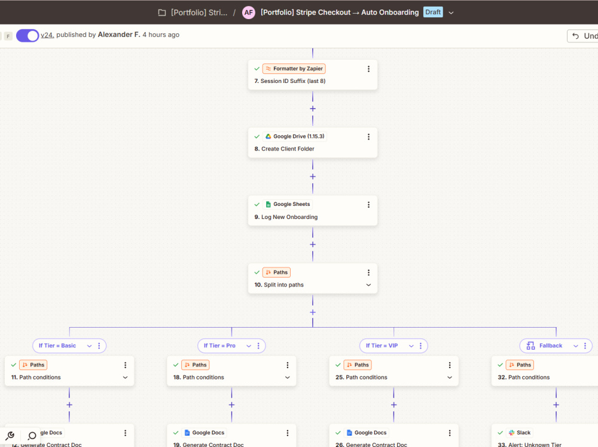Add a step after step 18 Path conditions
Screen dimensions: 598x447
[231, 405]
